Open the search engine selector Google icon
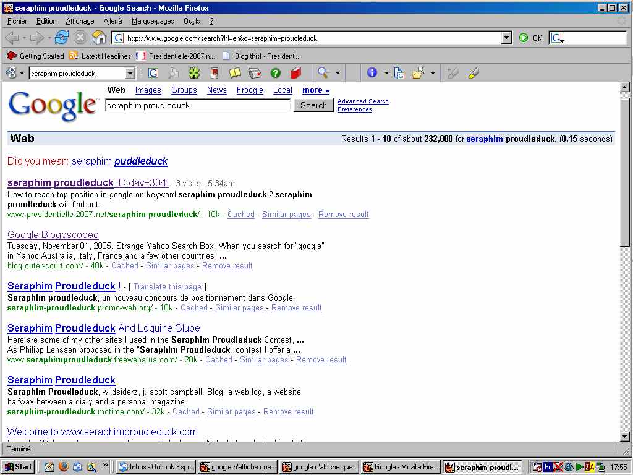Viewport: 633px width, 475px height. pos(558,38)
